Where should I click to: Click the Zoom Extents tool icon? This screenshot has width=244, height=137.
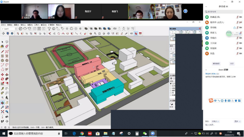coord(2,112)
